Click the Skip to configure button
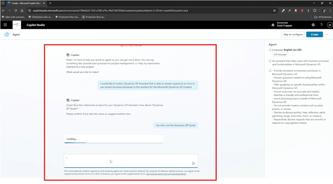Viewport: 333px width, 184px height. 293,34
